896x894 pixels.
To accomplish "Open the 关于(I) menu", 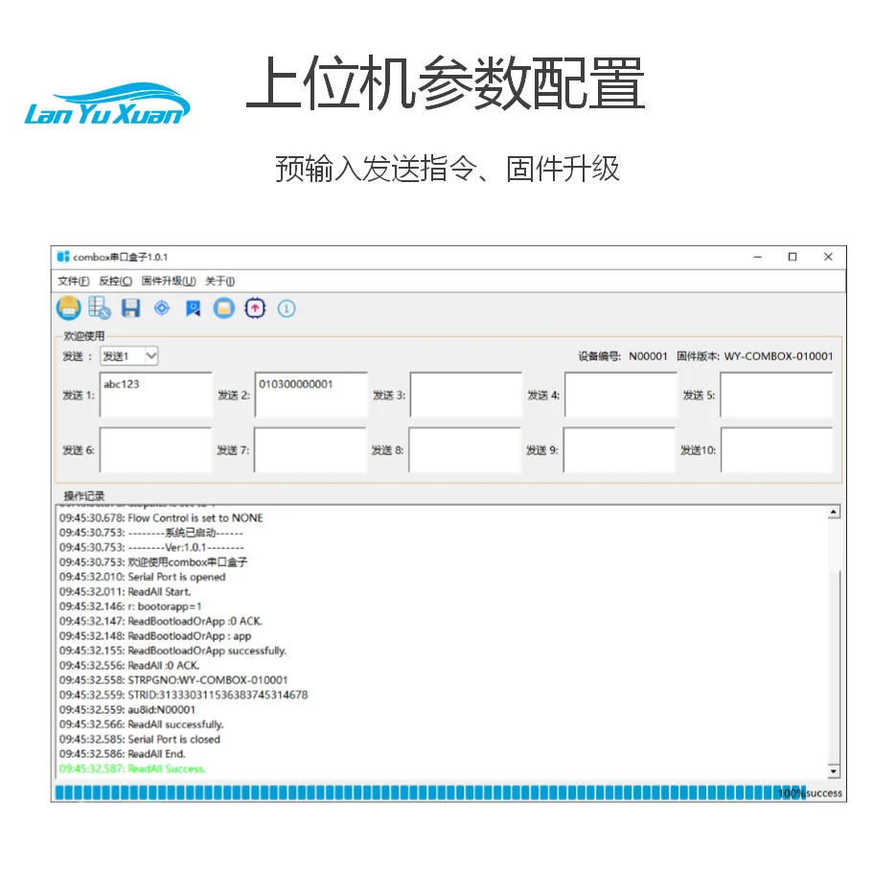I will click(220, 281).
